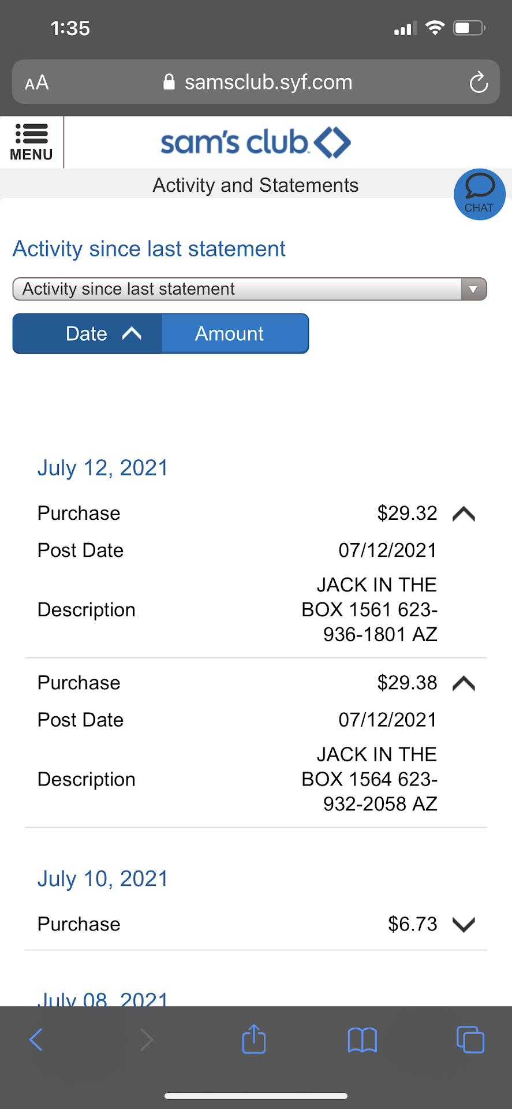Tap the Activity and Statements page title

(x=255, y=185)
